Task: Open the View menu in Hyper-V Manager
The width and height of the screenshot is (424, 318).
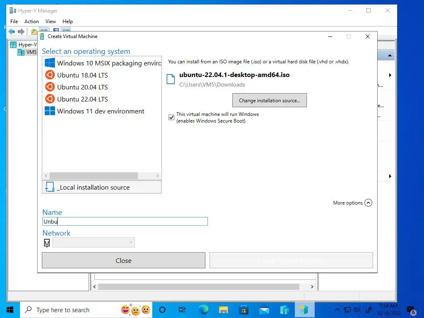Action: point(51,22)
